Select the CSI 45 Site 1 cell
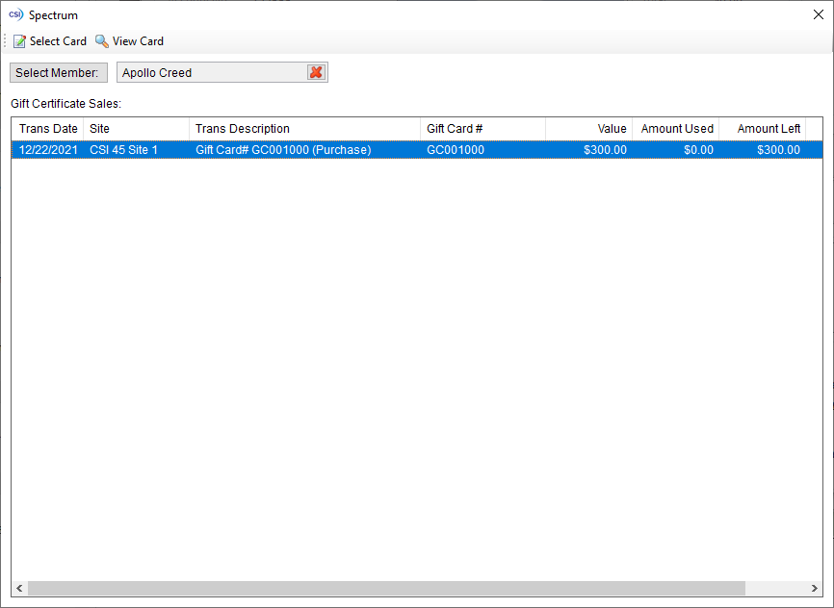This screenshot has height=608, width=834. [136, 150]
